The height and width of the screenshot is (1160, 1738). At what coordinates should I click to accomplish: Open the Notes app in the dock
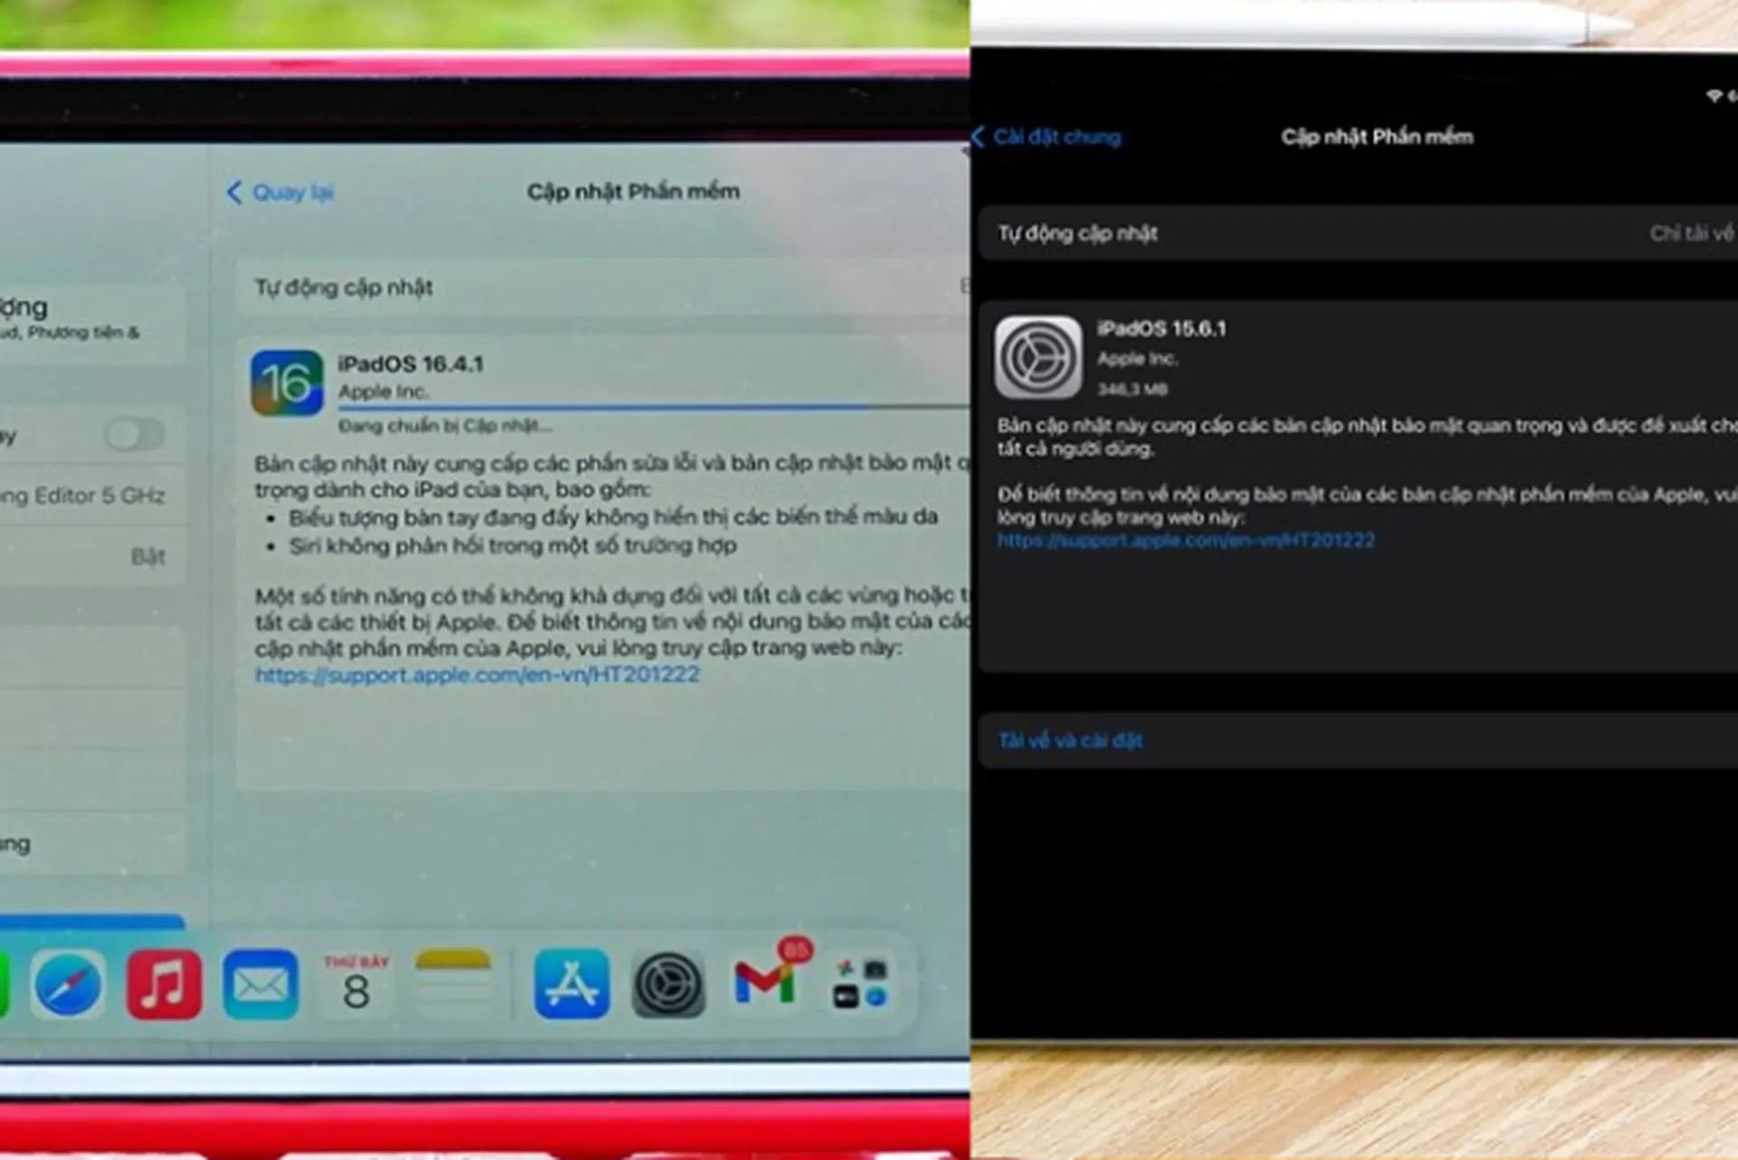[453, 984]
